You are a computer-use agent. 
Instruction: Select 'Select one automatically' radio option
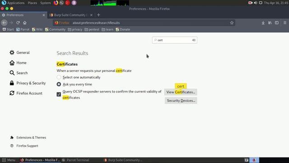coord(59,77)
